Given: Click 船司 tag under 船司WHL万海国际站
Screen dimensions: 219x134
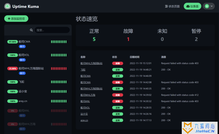Looking at the screenshot, I should pos(22,73).
